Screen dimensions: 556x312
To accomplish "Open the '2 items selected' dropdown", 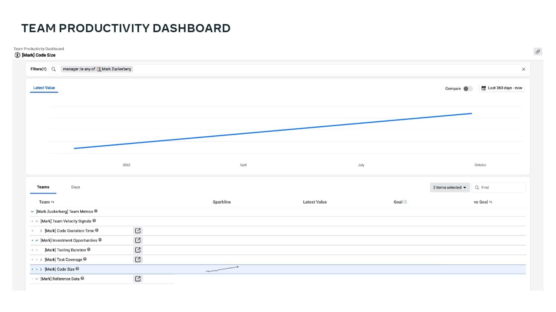I will coord(450,187).
